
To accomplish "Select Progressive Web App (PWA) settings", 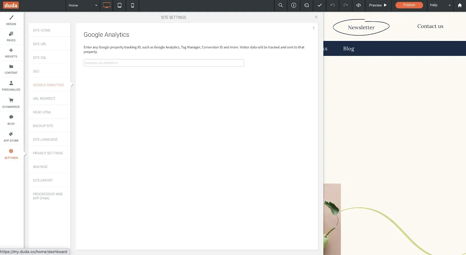I will 50,196.
